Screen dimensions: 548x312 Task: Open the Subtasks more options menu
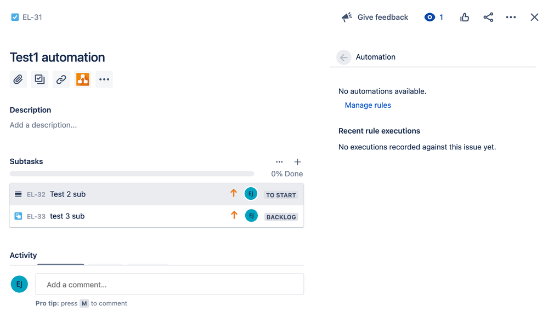[x=279, y=162]
